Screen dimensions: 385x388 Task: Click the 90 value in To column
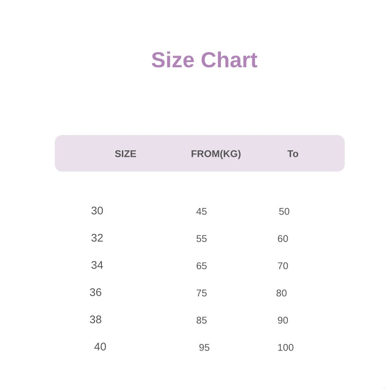click(283, 321)
